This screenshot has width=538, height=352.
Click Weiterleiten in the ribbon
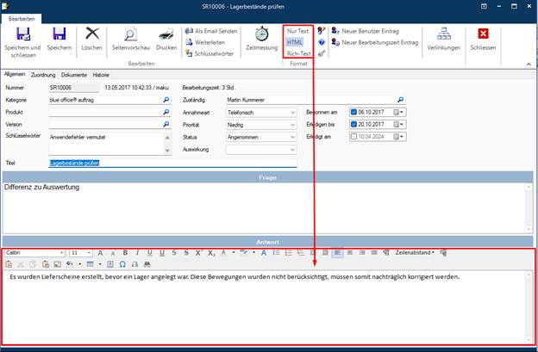205,42
